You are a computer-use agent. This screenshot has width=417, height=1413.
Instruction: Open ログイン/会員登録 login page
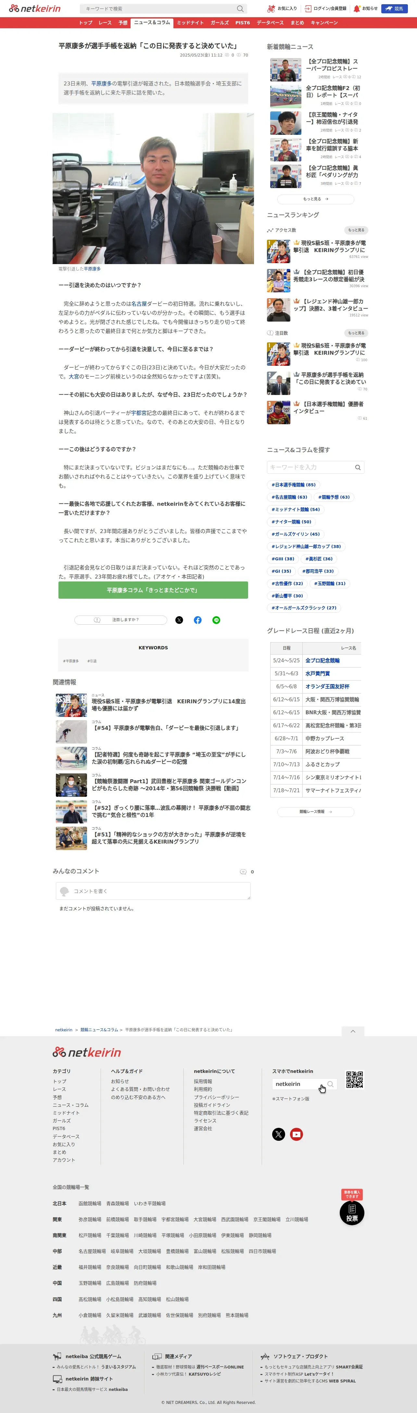[325, 9]
